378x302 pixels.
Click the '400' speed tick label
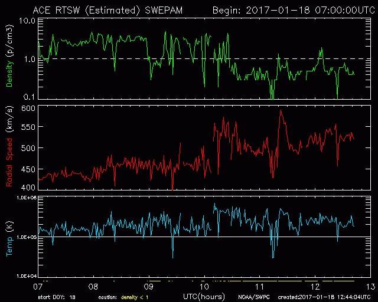click(28, 187)
